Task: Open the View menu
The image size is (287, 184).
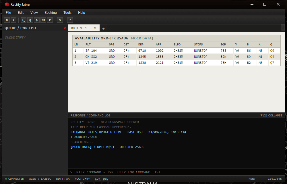Action: [34, 12]
